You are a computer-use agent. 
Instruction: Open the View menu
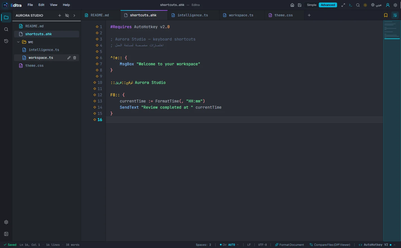(x=54, y=5)
